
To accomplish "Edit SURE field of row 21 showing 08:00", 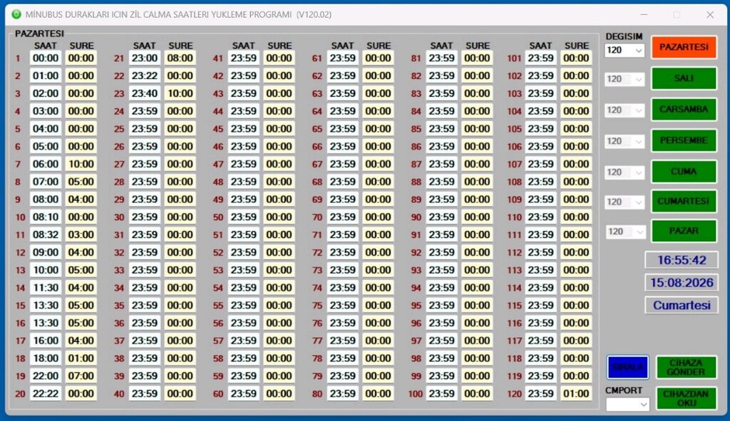I will [180, 58].
